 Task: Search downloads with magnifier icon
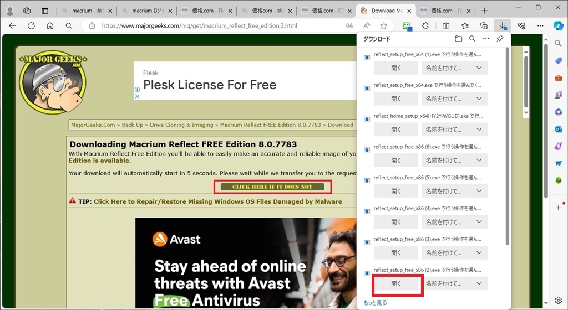tap(472, 39)
